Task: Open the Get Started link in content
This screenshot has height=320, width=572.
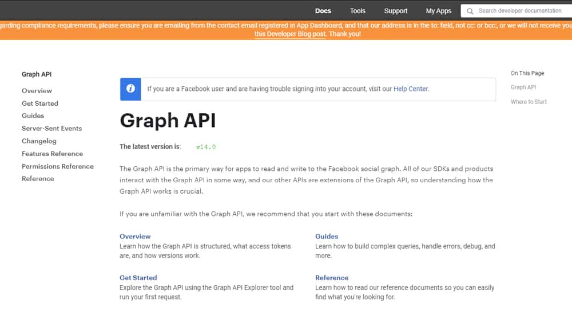Action: coord(138,278)
